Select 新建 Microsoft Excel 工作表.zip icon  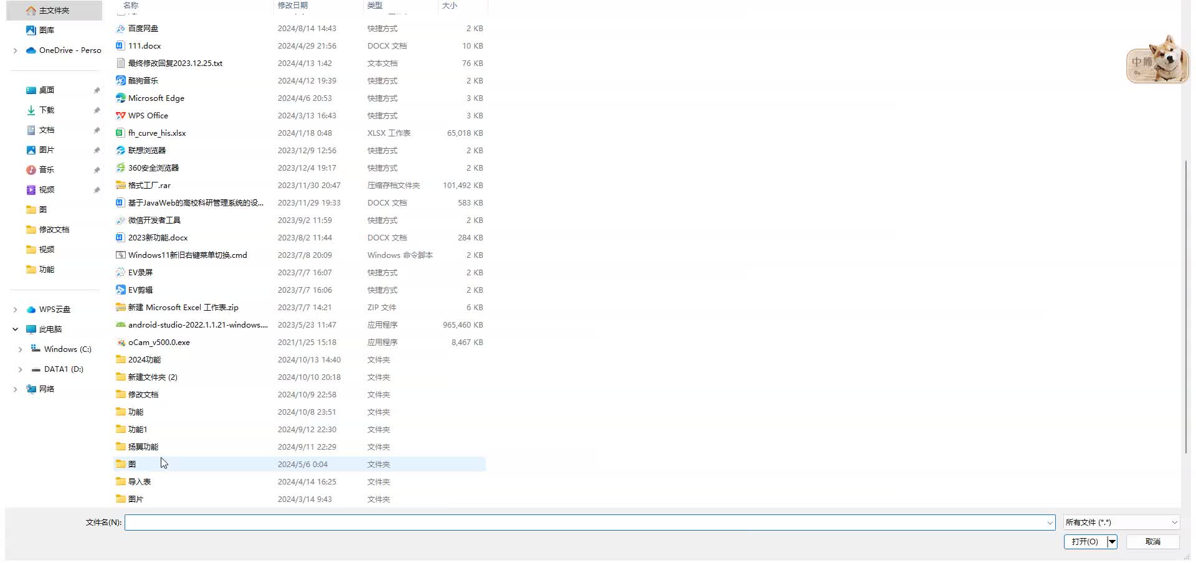pos(121,308)
